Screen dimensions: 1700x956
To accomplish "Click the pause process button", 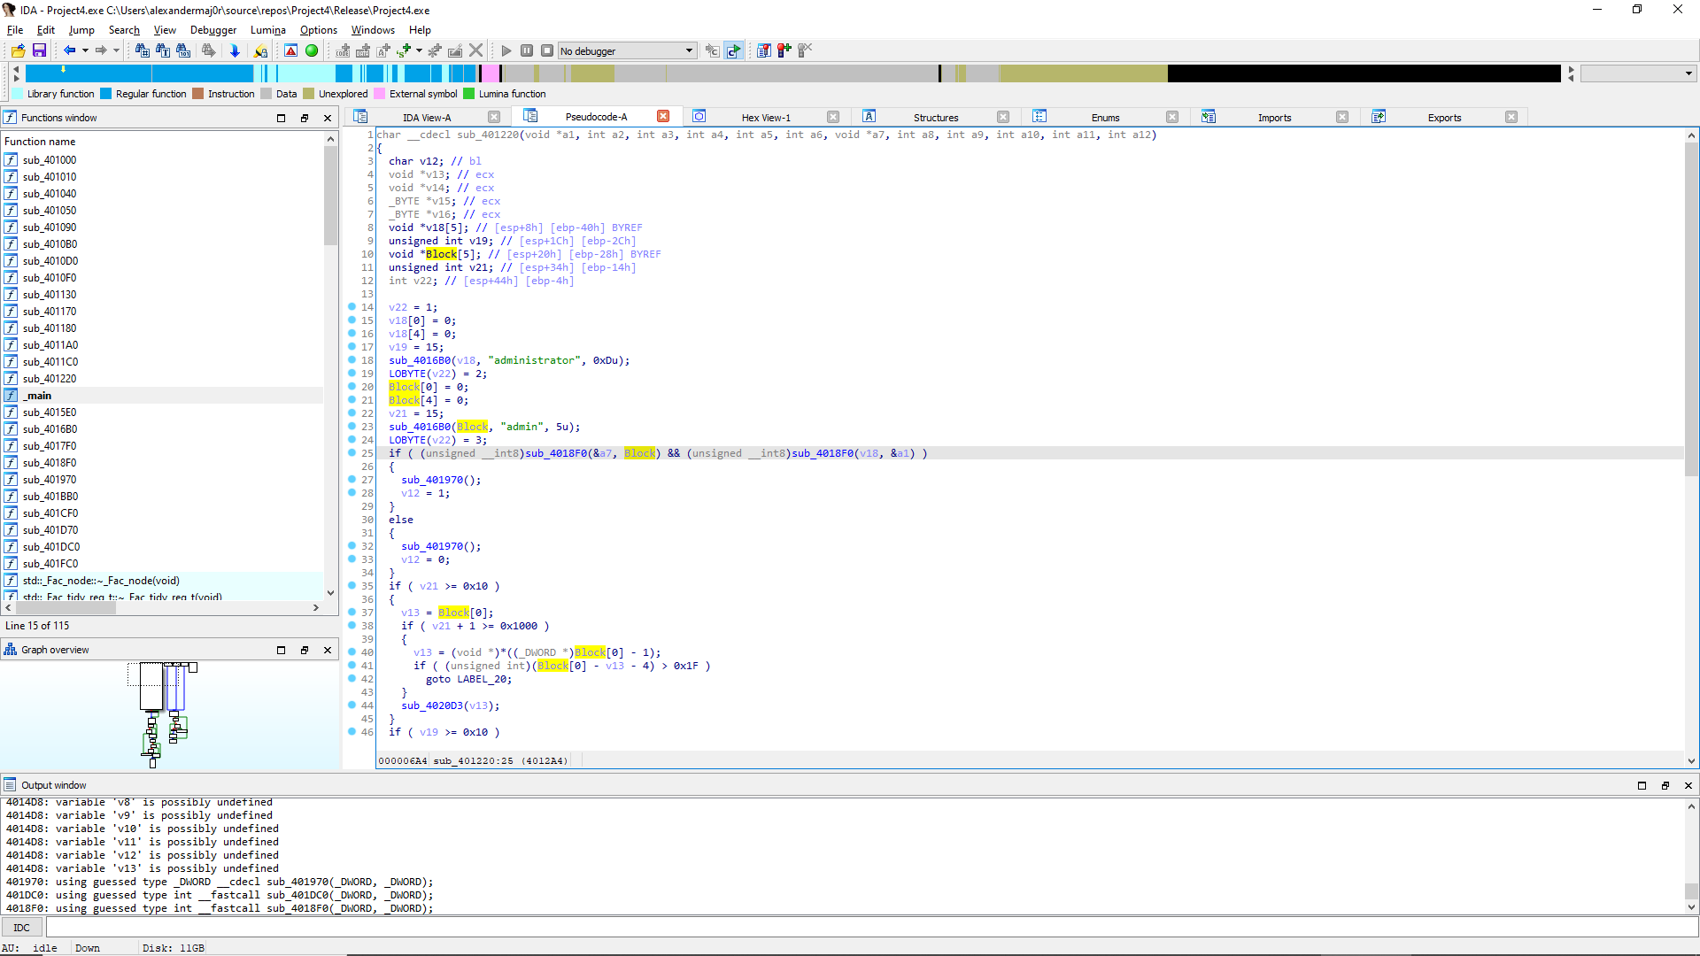I will coord(527,50).
